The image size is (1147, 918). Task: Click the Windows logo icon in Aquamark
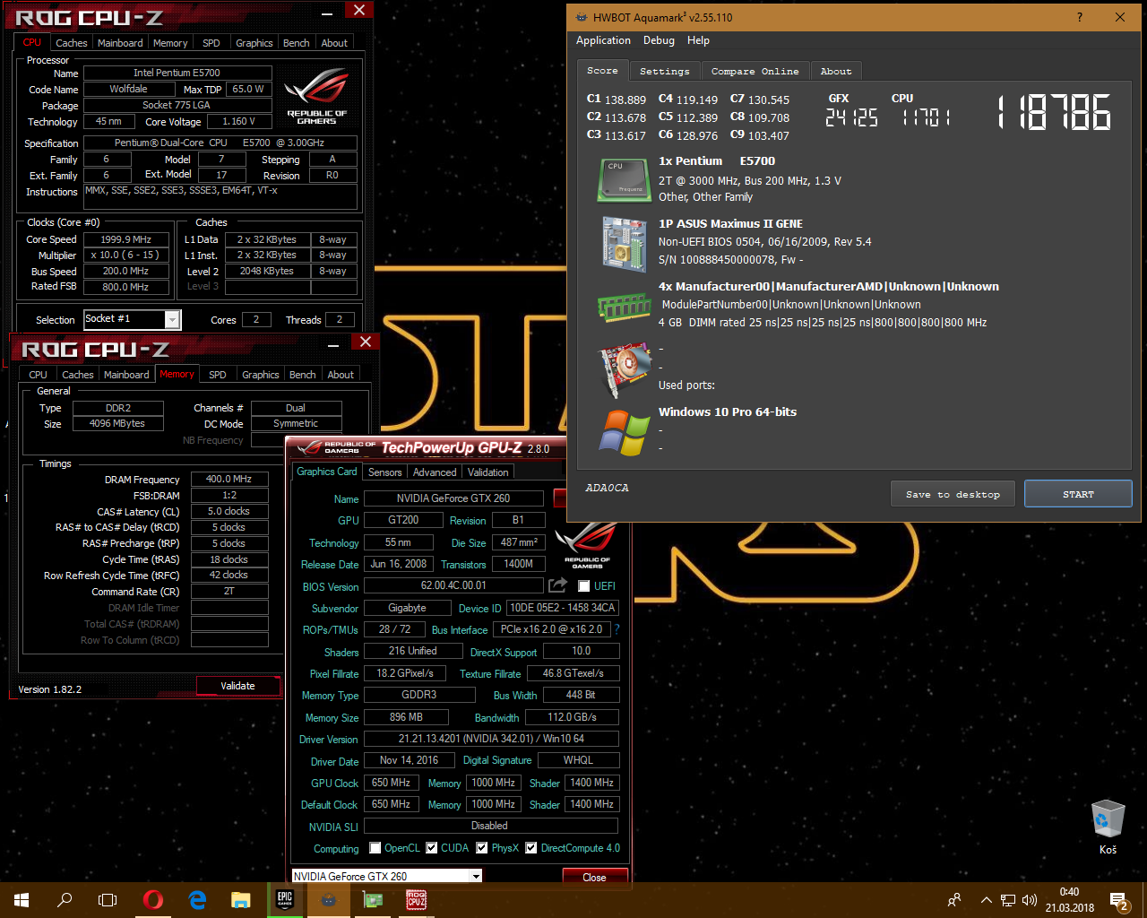pyautogui.click(x=625, y=433)
